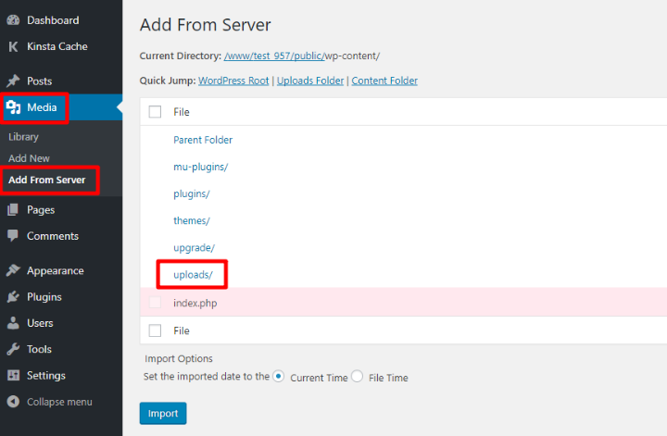
Task: Click the Add From Server heading
Action: pyautogui.click(x=205, y=25)
